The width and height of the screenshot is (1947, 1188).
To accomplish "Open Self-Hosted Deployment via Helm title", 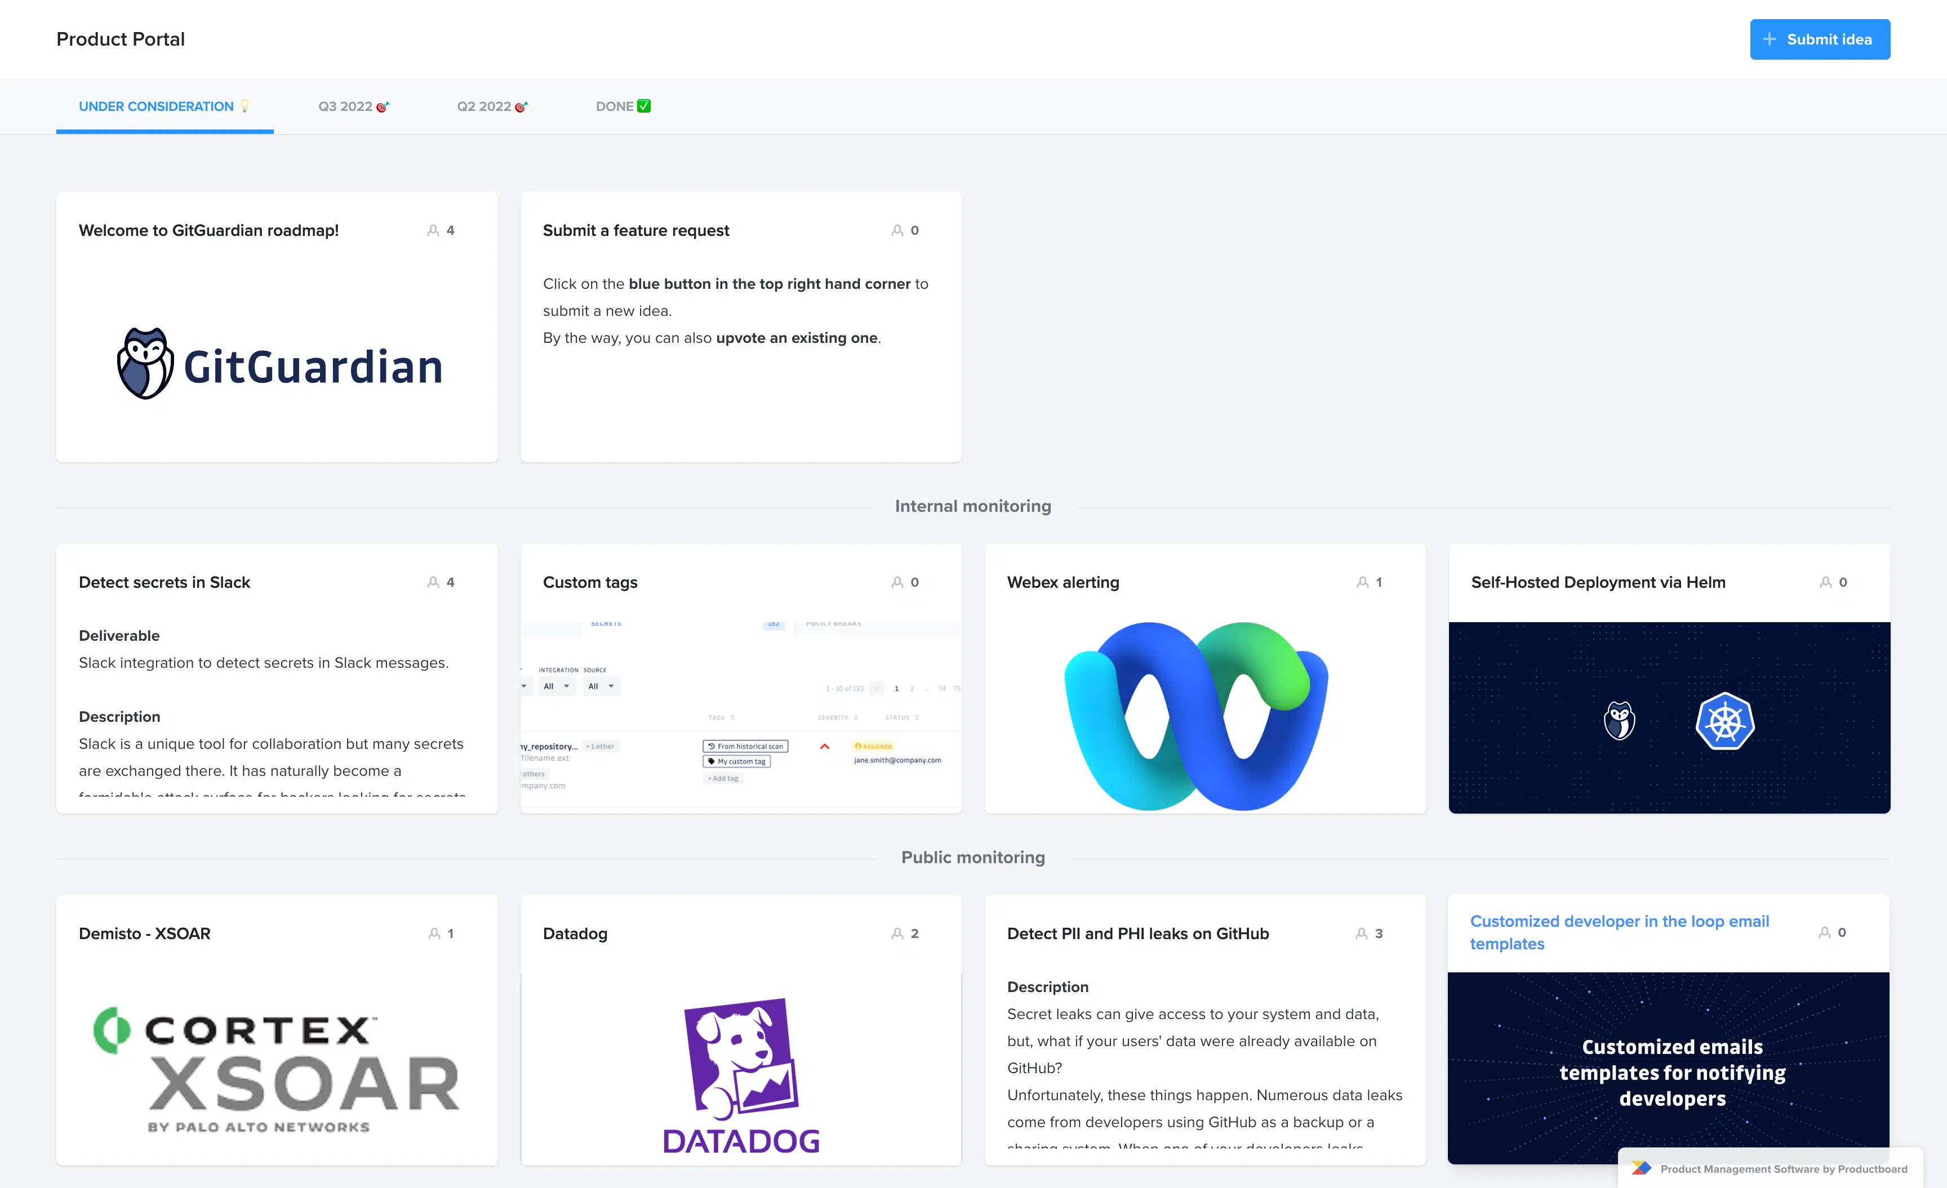I will pos(1598,582).
